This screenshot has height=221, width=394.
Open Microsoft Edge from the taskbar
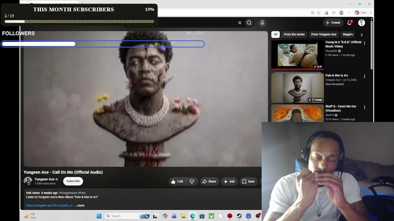coord(192,216)
